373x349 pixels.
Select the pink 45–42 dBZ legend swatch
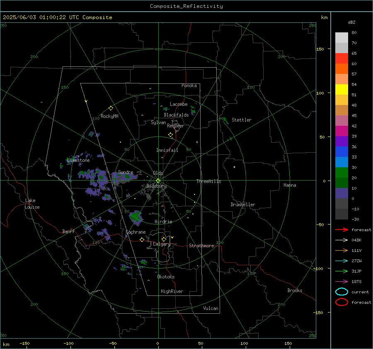342,121
